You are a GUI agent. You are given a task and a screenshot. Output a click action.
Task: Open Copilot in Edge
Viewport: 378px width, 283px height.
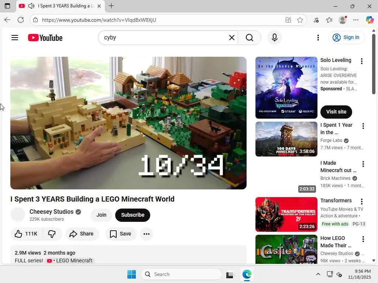[x=370, y=20]
